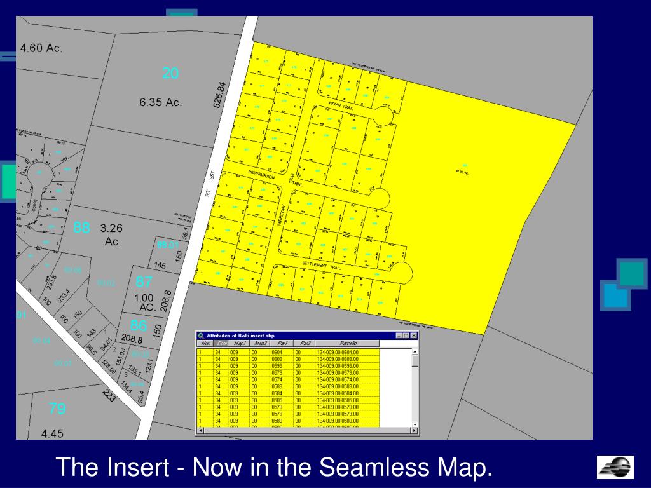The image size is (651, 488).
Task: Click the 526.84 dimension label along RT 357
Action: click(x=220, y=95)
